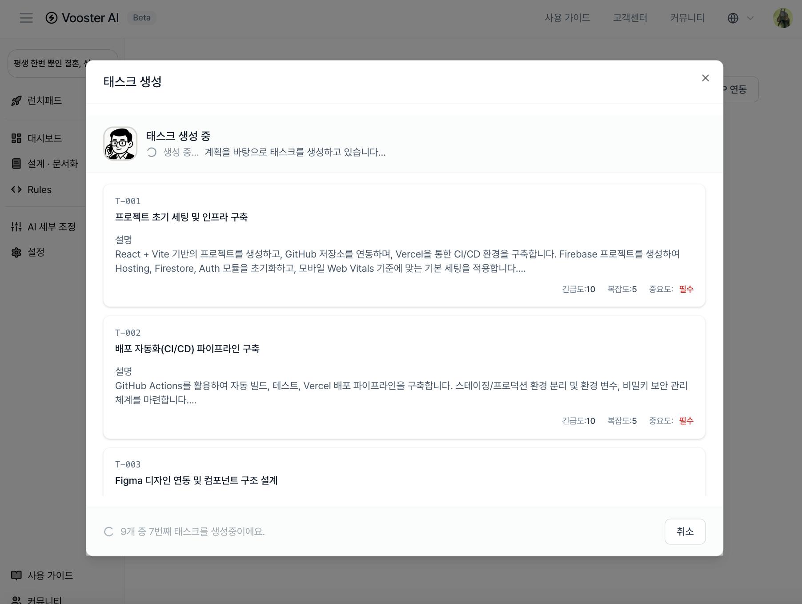The width and height of the screenshot is (802, 604).
Task: Open AI 세부 조정 sliders icon
Action: 16,227
